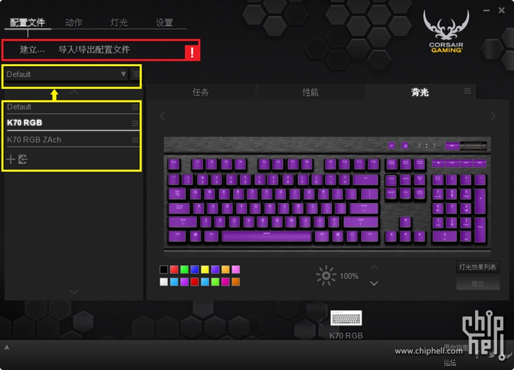514x370 pixels.
Task: Open the 灯光效果列表 button
Action: pos(478,267)
